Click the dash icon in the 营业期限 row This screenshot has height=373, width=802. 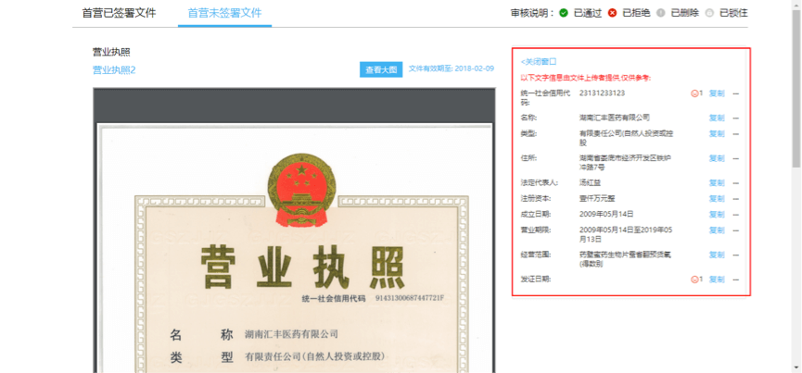click(x=736, y=230)
